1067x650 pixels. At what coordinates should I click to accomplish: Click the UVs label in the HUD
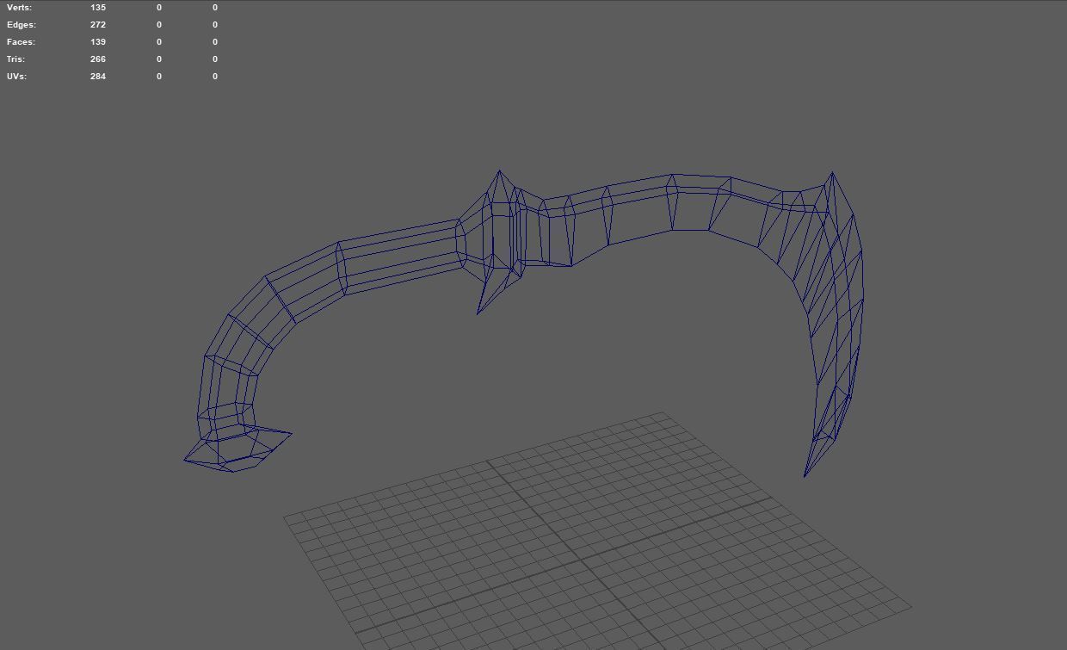16,76
